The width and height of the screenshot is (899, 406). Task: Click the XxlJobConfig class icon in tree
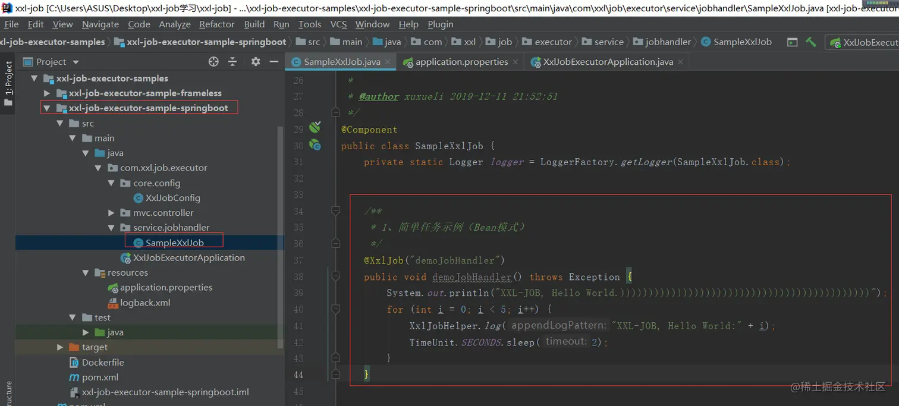click(138, 198)
